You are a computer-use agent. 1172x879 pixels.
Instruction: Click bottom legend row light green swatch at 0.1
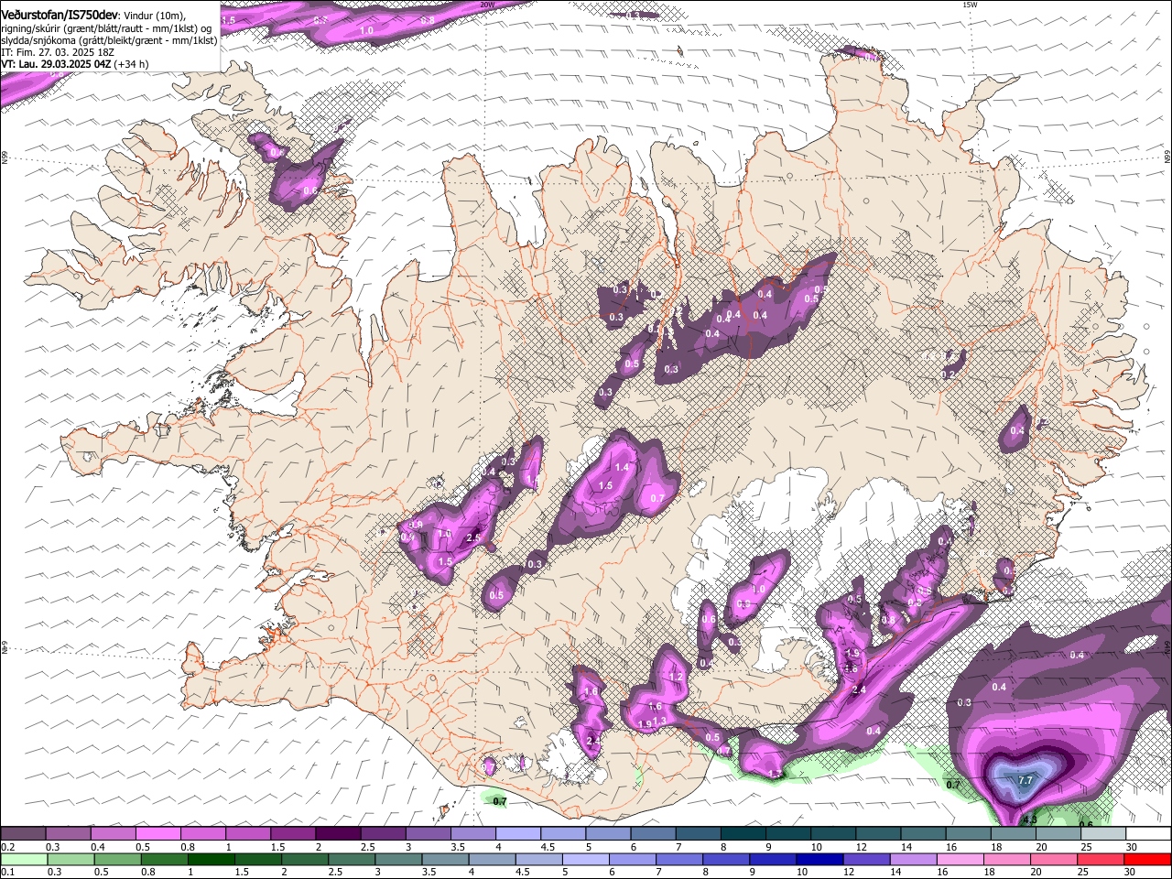tap(23, 860)
